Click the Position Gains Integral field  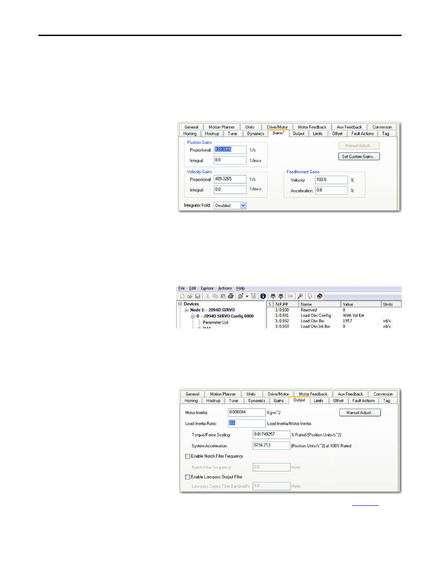tap(230, 160)
